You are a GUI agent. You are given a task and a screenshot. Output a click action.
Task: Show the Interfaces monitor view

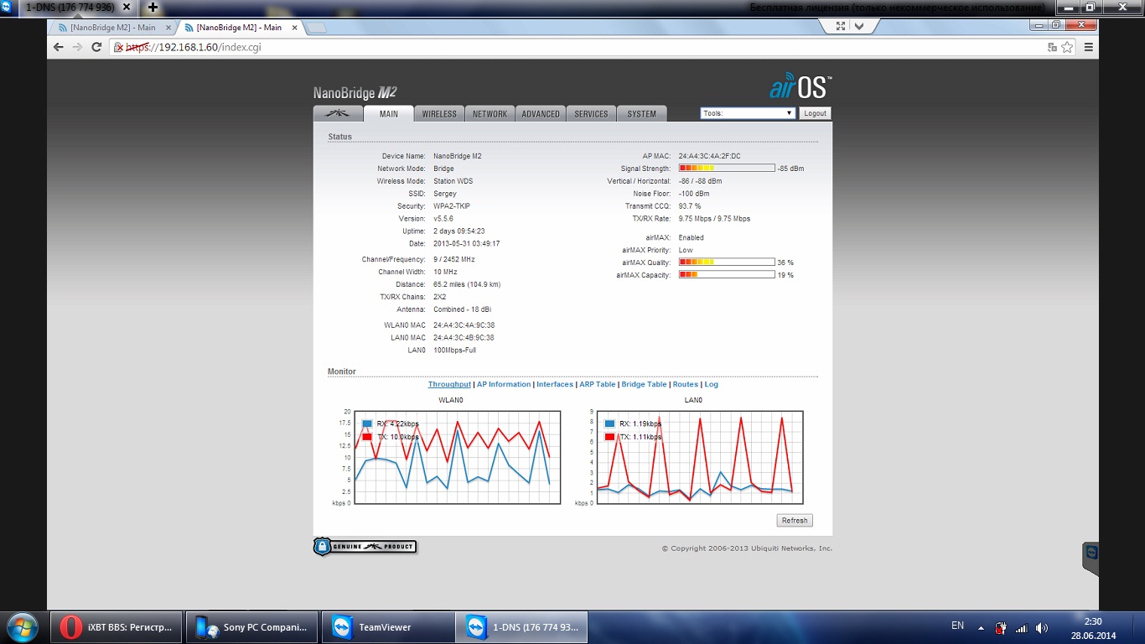[555, 384]
